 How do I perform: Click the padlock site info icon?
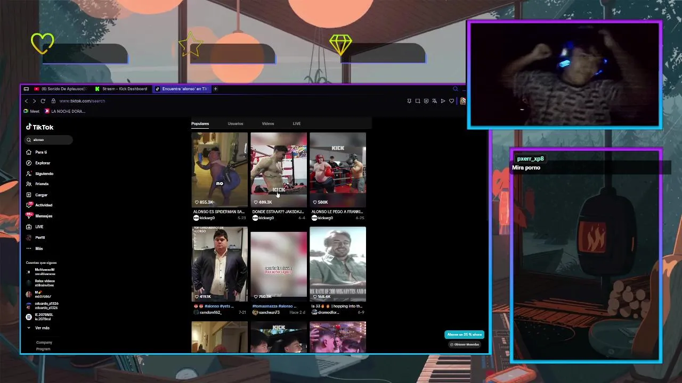pyautogui.click(x=53, y=101)
